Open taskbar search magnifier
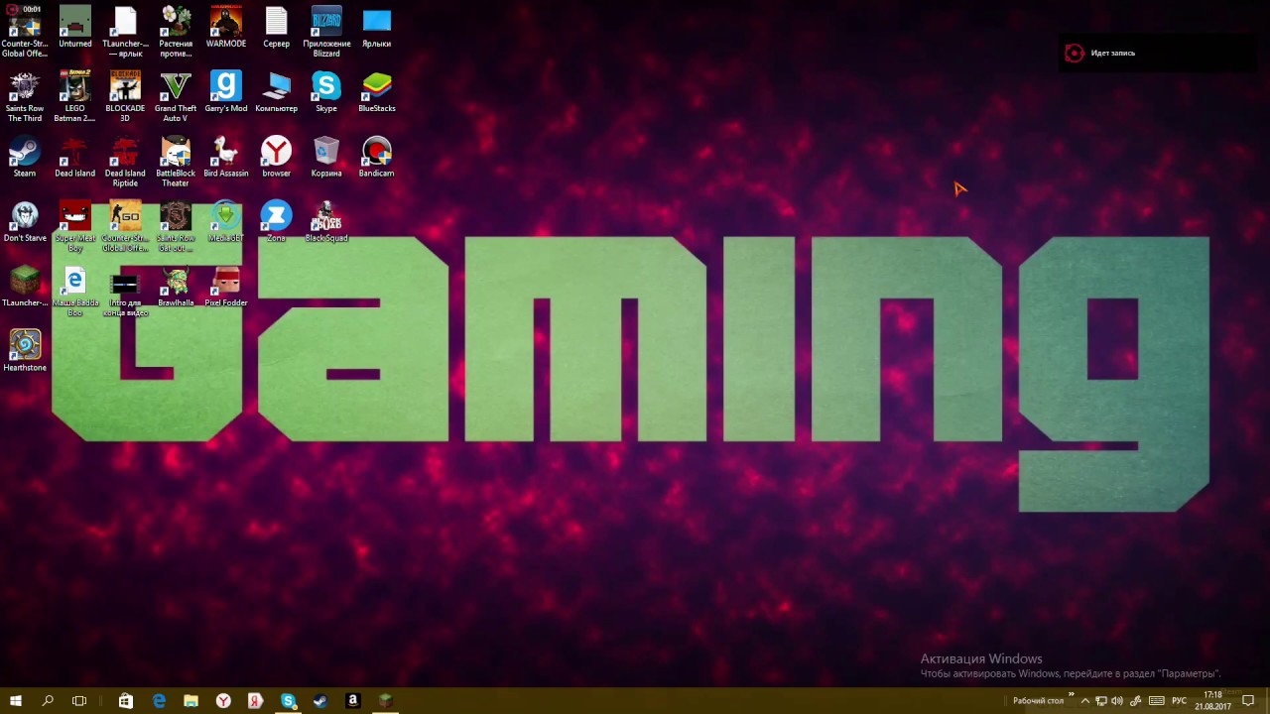 tap(48, 701)
